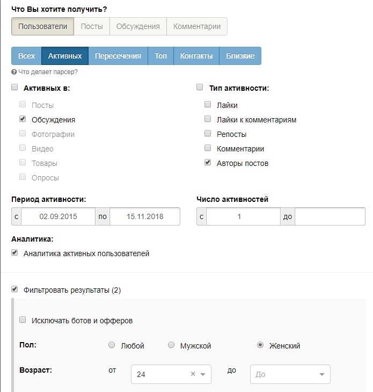Open the Топ tab
The image size is (373, 392).
tap(160, 56)
